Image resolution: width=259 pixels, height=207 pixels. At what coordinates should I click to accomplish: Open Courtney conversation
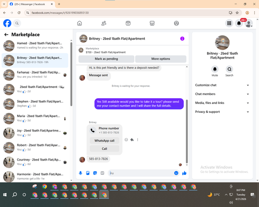point(35,162)
